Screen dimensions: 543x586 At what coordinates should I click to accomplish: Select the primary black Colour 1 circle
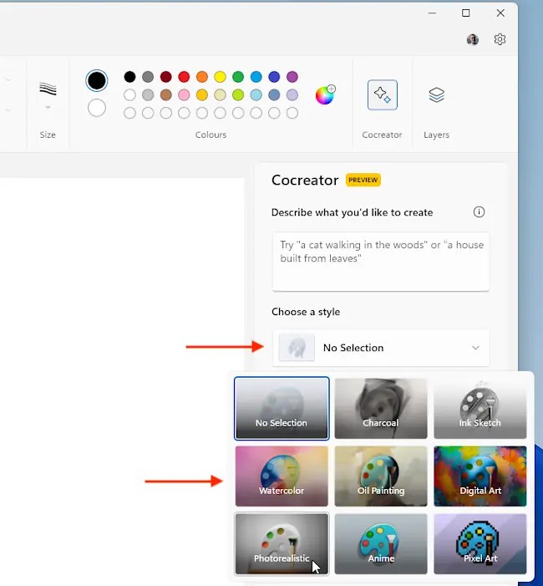click(97, 80)
